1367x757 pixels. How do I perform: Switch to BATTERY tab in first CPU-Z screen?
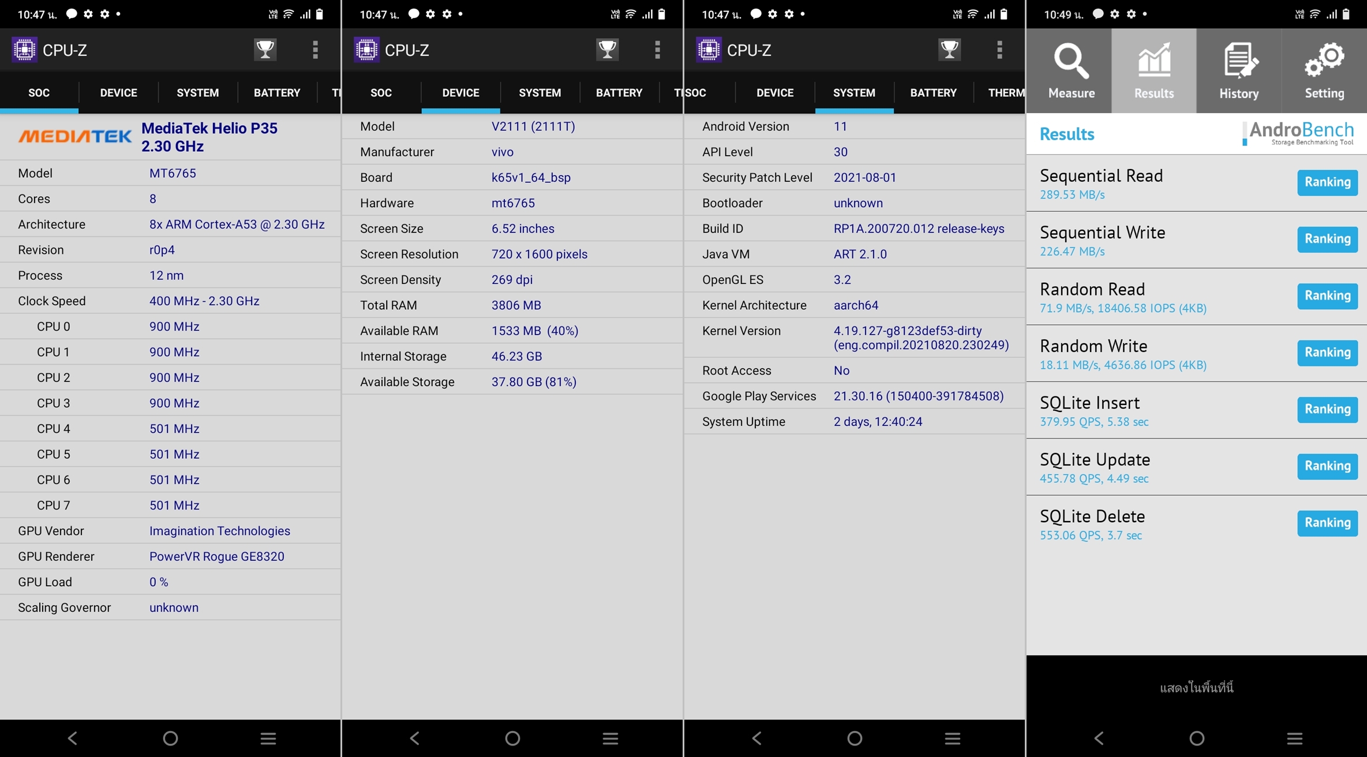click(x=277, y=92)
